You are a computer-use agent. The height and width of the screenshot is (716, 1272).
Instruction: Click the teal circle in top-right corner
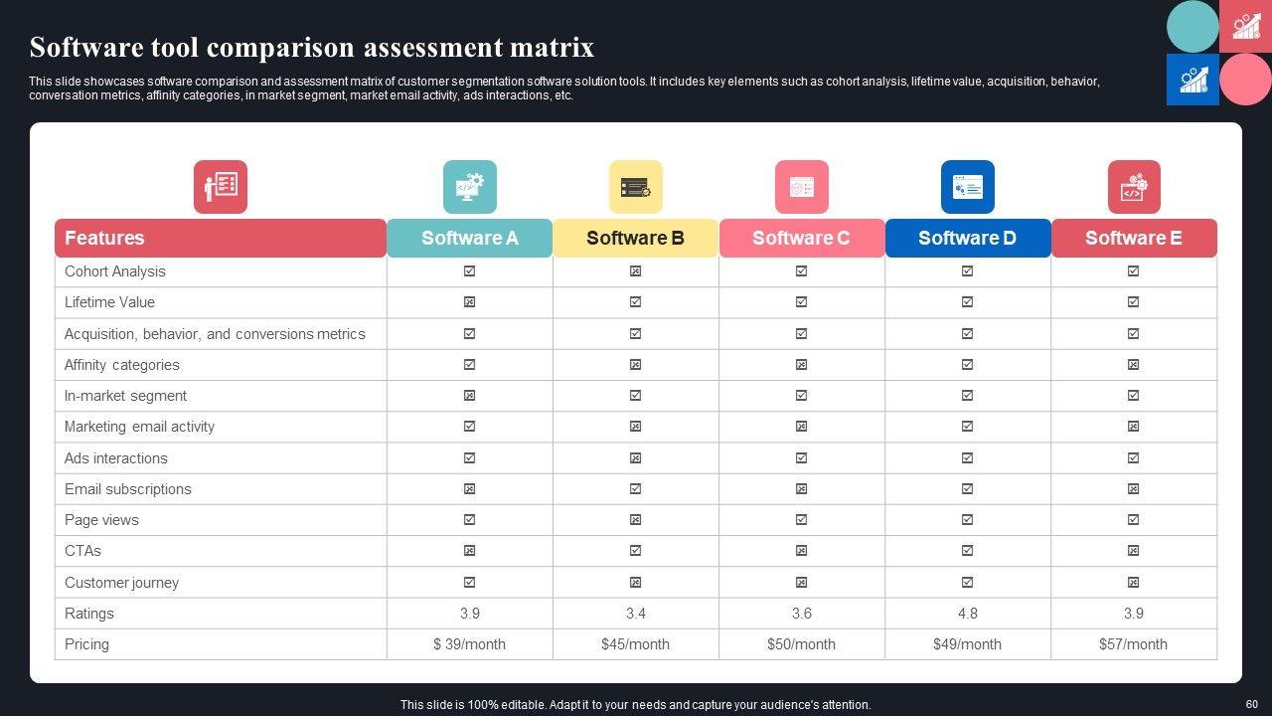coord(1192,26)
